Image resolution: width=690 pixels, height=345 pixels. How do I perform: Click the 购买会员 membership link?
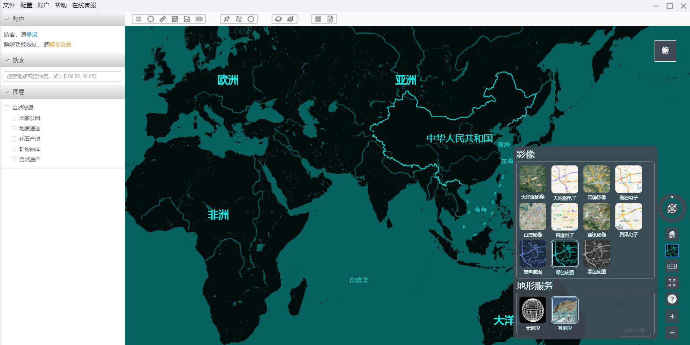pyautogui.click(x=60, y=44)
